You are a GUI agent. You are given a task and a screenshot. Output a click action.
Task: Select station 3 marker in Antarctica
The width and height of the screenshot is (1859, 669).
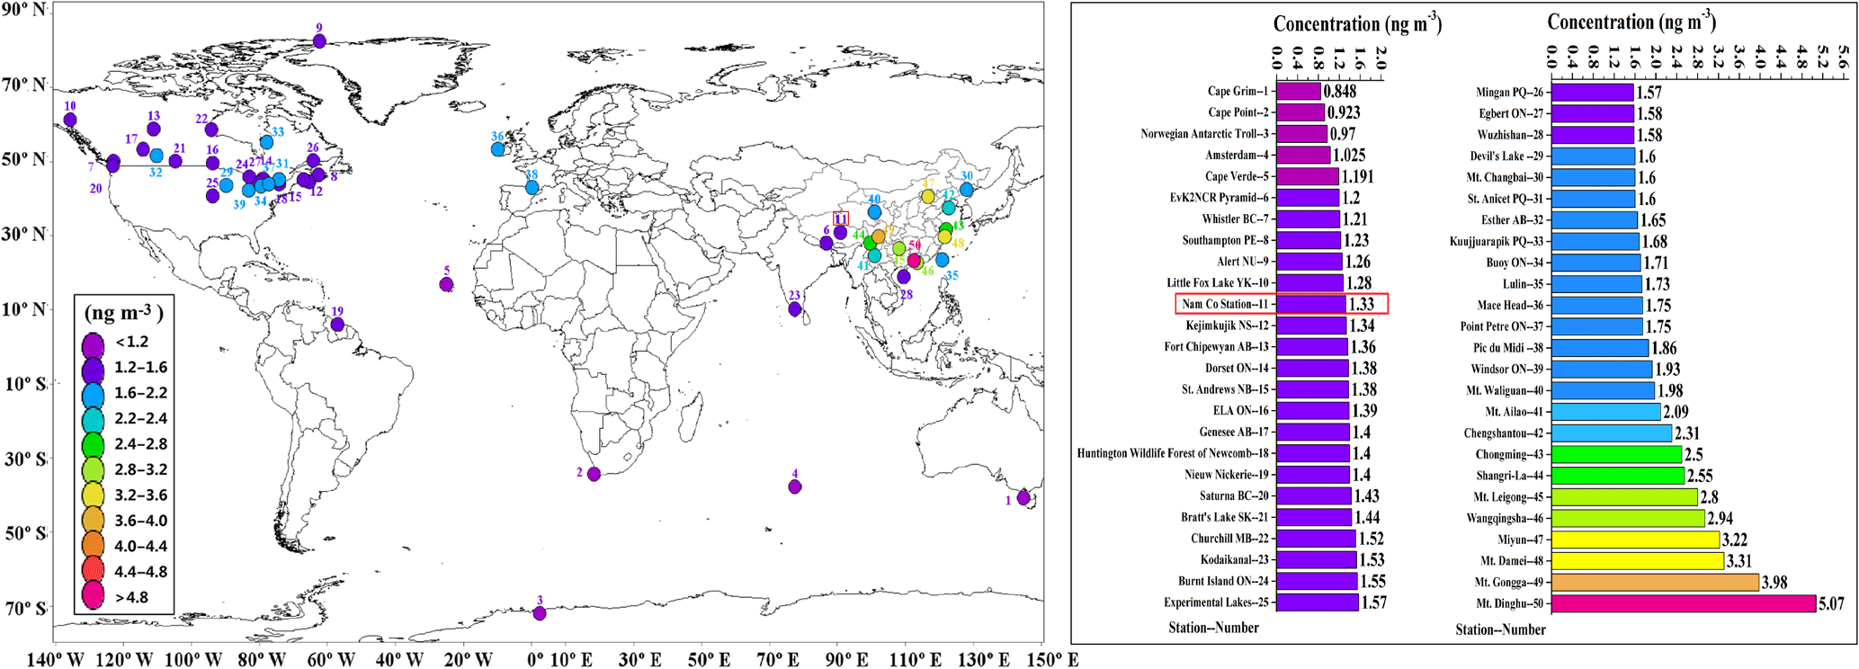pyautogui.click(x=540, y=614)
